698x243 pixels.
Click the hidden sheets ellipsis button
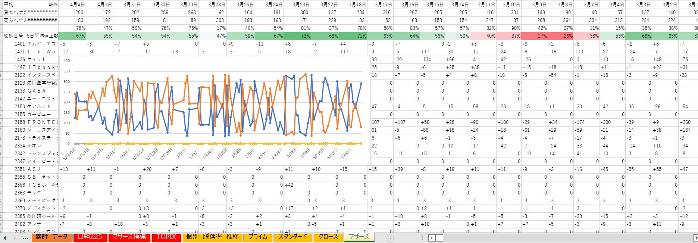25,238
